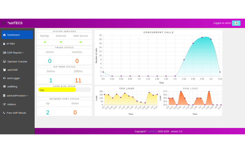245x153 pixels.
Task: Click the offline SIP peers count 11
Action: 78,80
